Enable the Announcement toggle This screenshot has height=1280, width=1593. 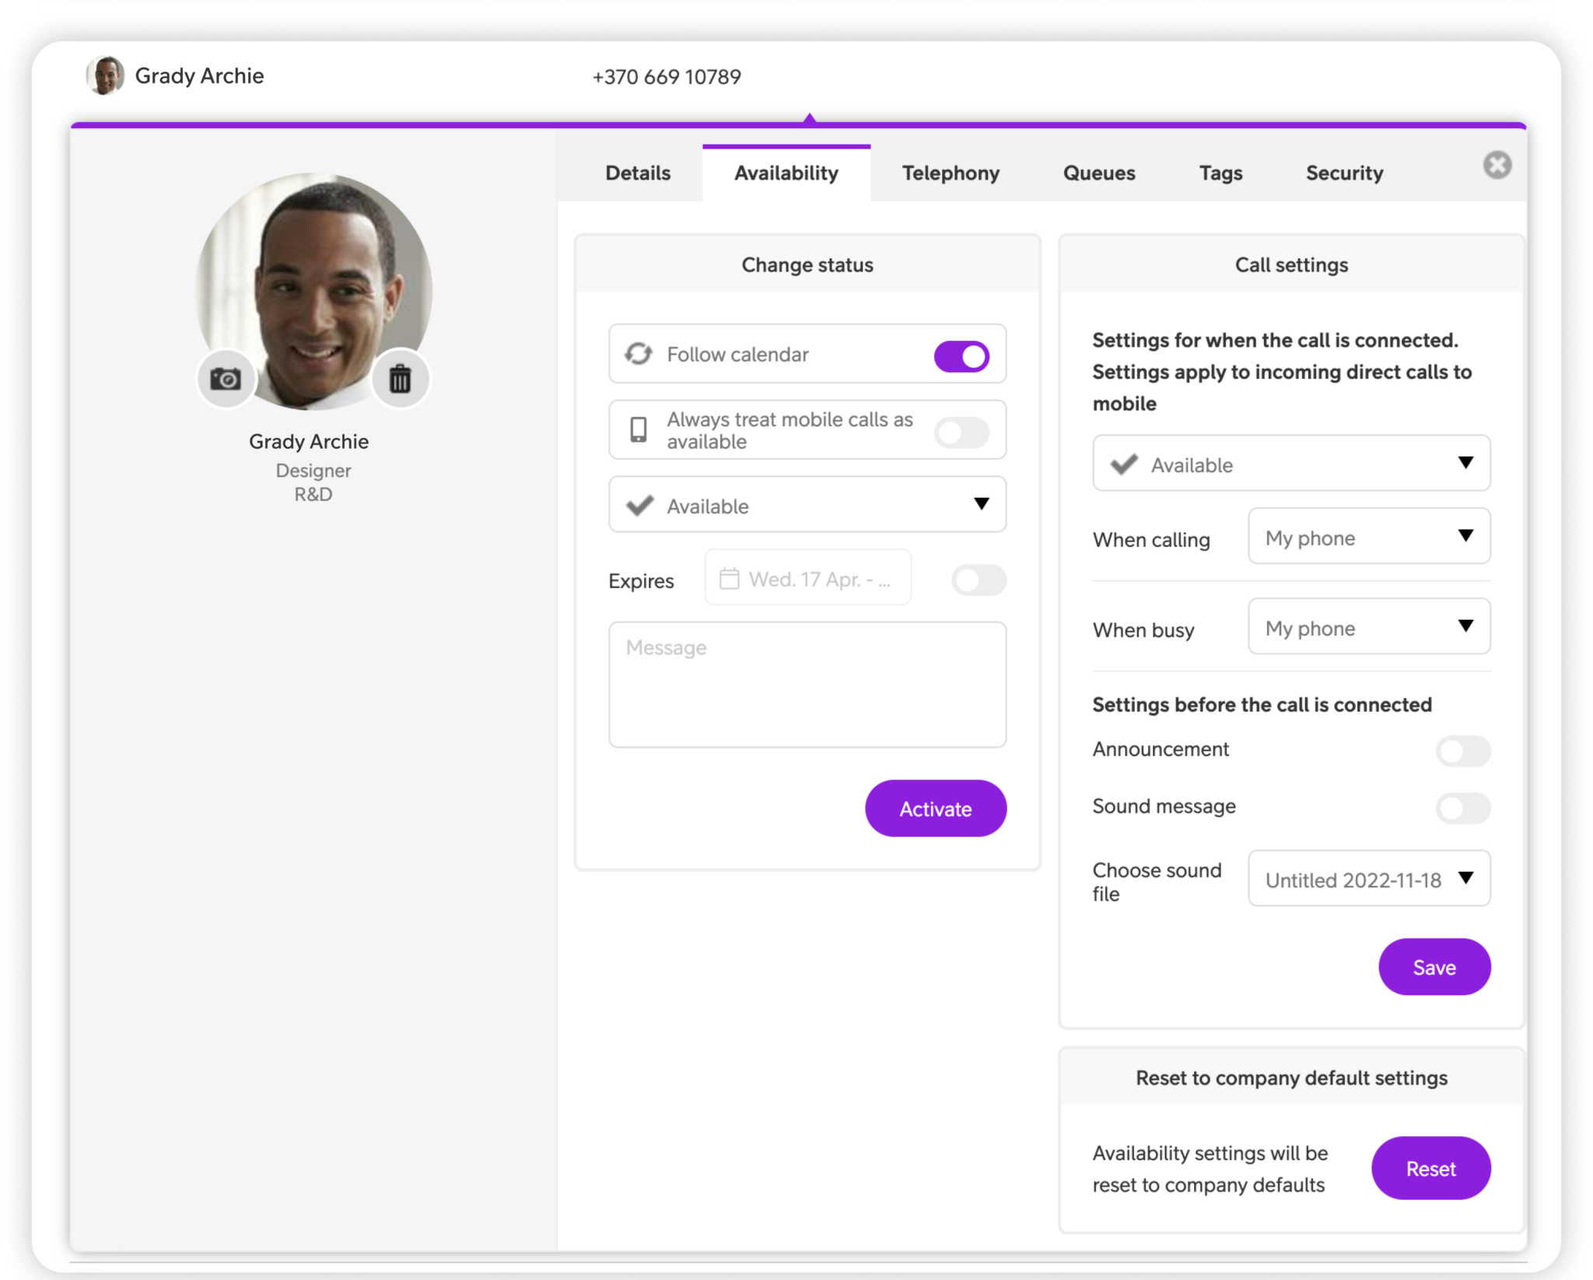1462,750
